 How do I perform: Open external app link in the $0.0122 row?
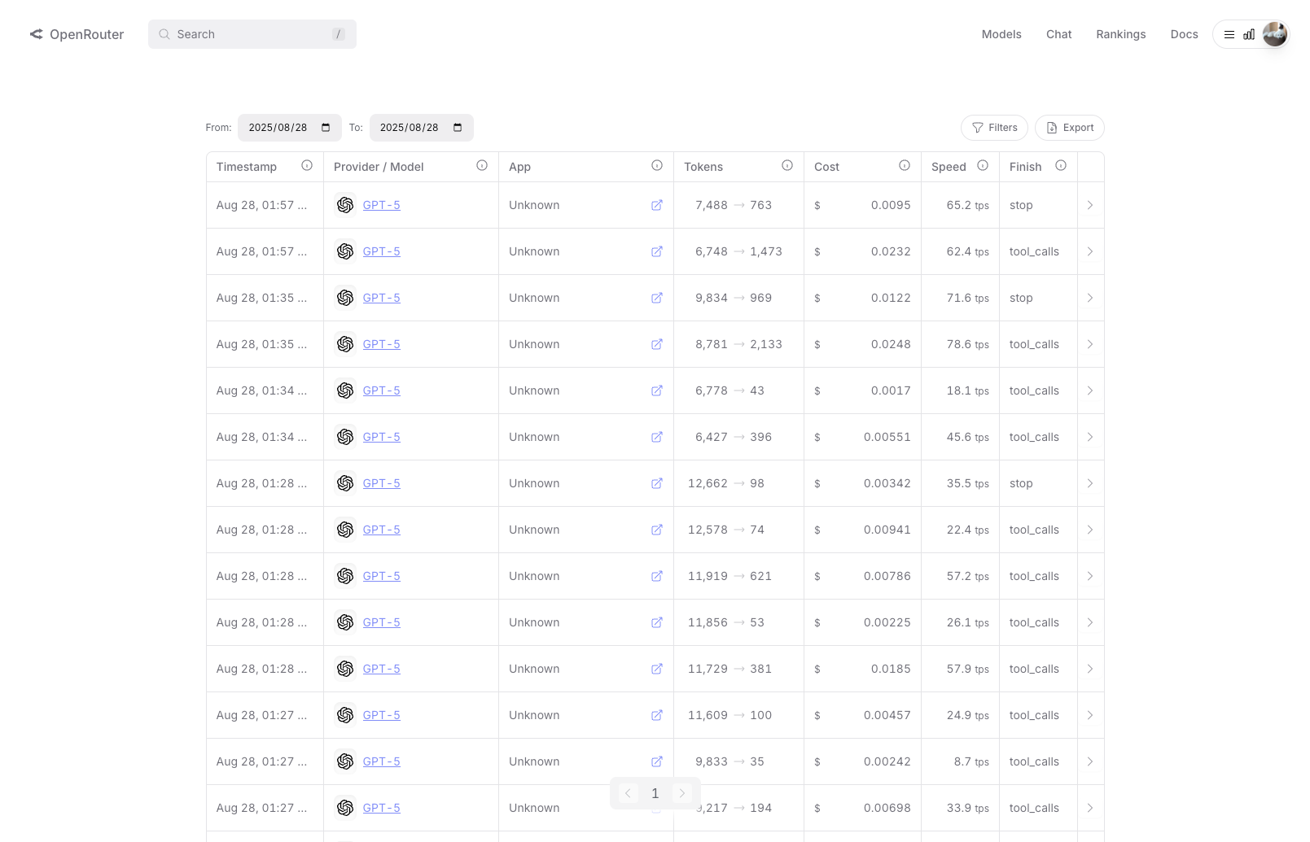(657, 298)
